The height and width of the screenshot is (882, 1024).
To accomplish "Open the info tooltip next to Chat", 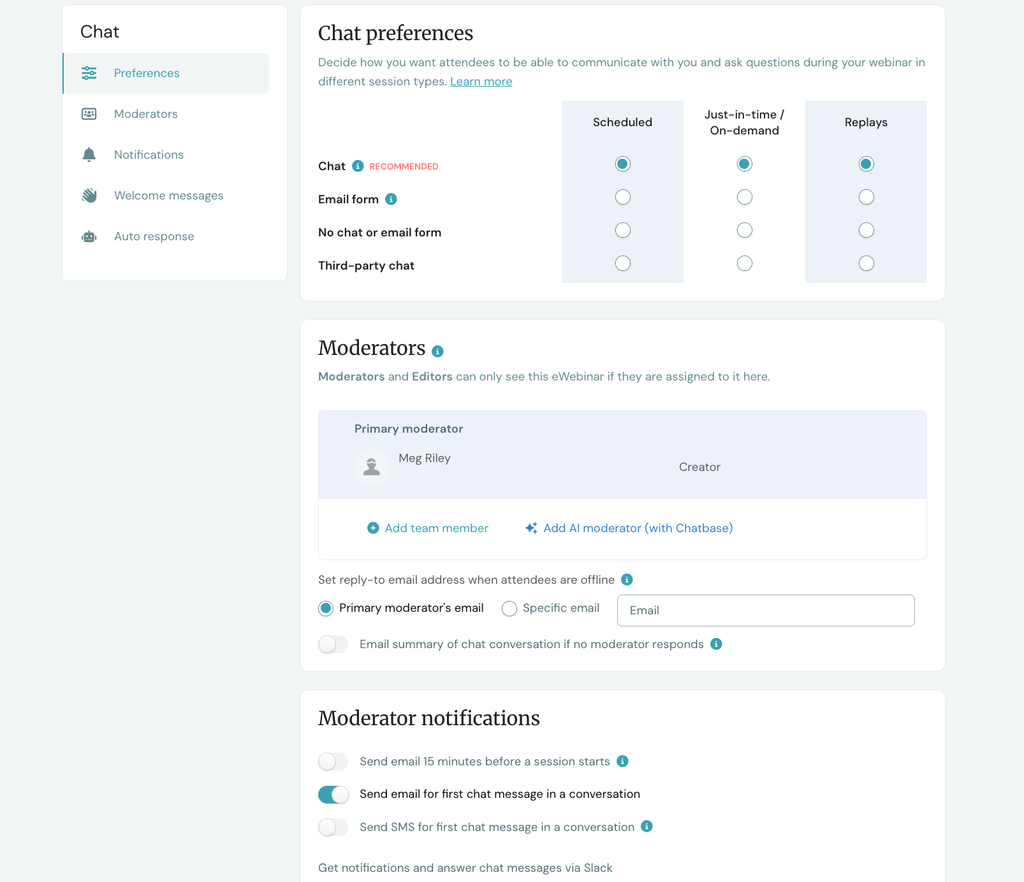I will tap(357, 166).
